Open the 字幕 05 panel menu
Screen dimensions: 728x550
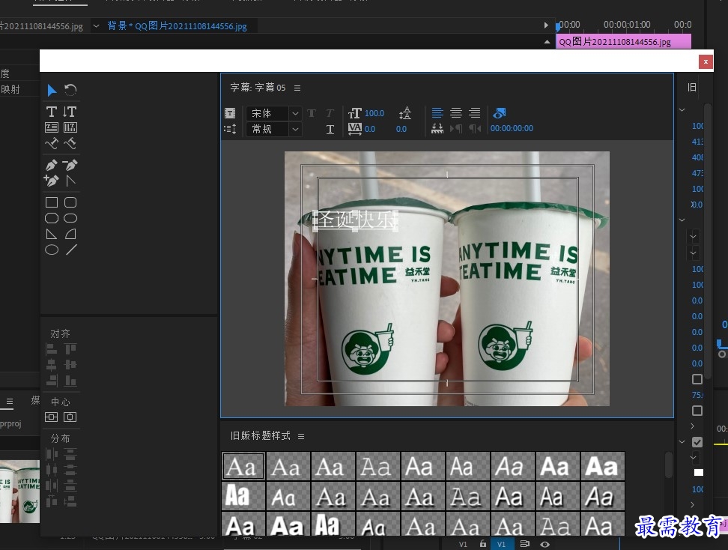pyautogui.click(x=297, y=88)
